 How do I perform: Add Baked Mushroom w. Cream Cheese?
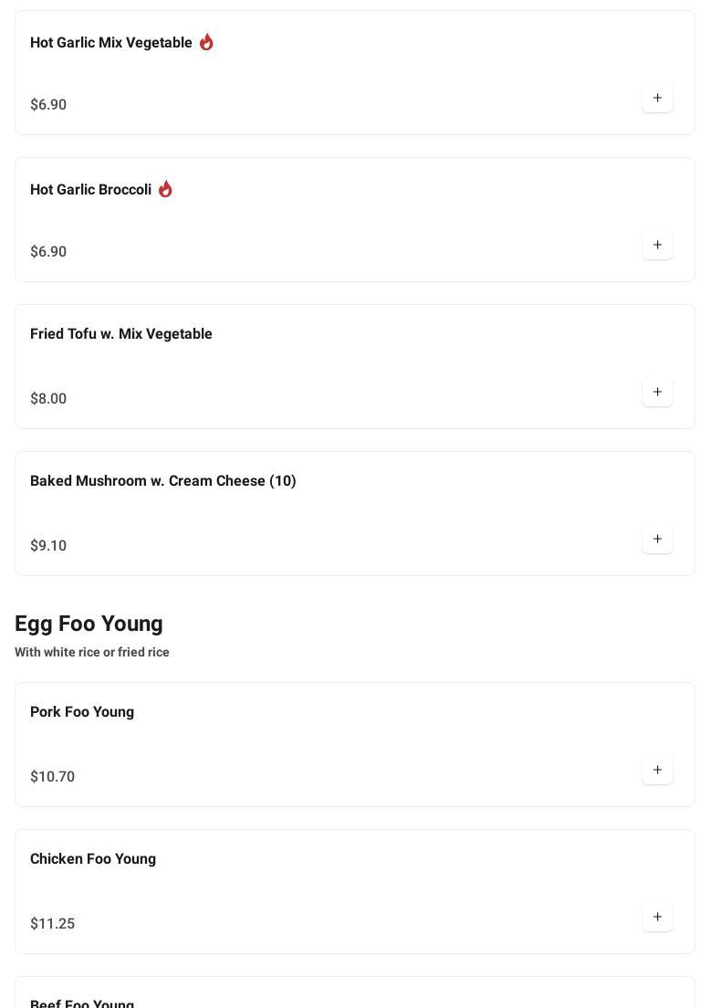click(657, 539)
